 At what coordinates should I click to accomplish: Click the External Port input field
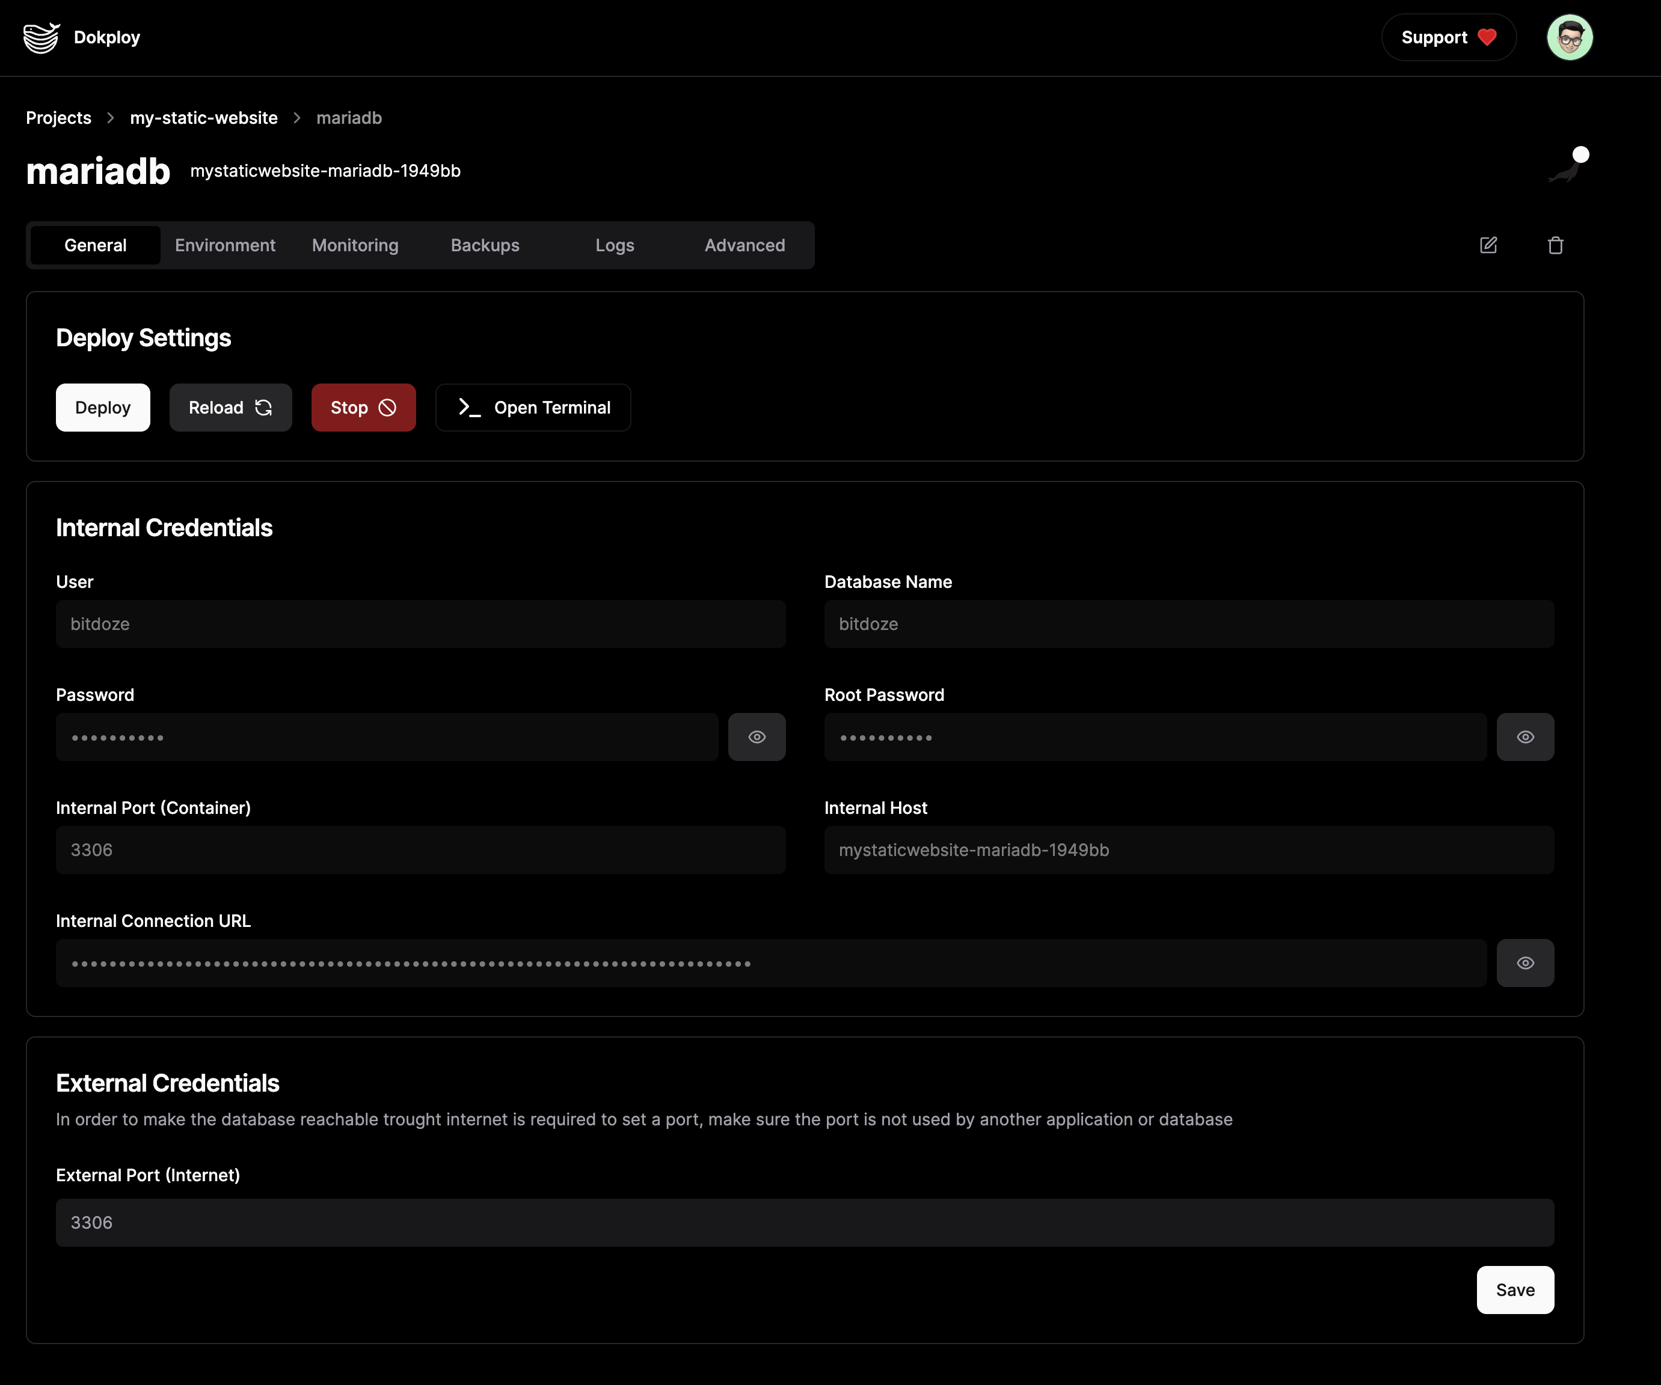click(x=803, y=1222)
